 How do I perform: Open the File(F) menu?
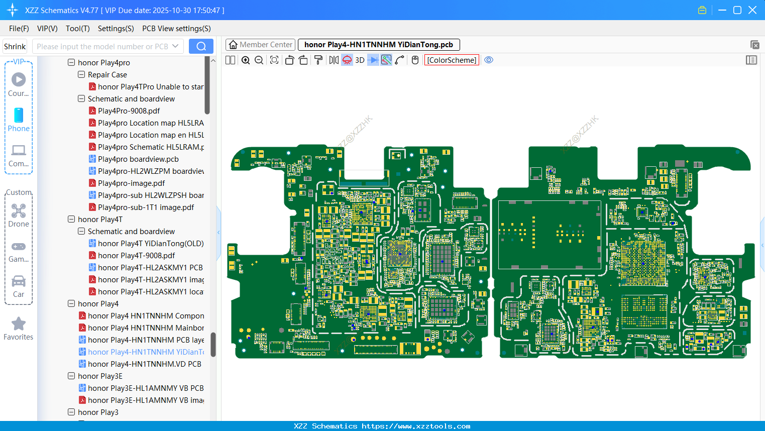pyautogui.click(x=19, y=29)
